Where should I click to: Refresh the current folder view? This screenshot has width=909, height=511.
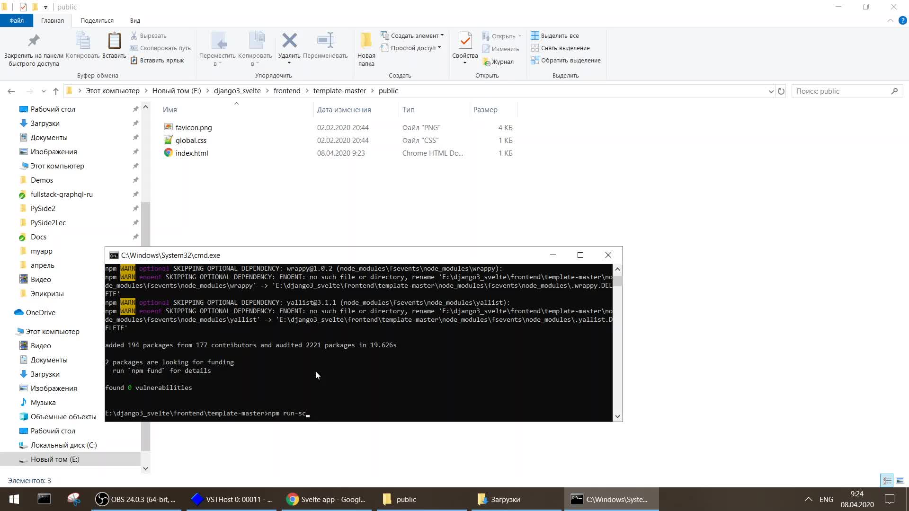pyautogui.click(x=781, y=91)
